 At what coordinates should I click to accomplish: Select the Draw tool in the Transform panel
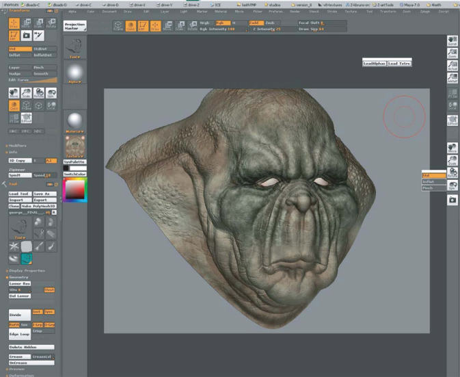[14, 23]
